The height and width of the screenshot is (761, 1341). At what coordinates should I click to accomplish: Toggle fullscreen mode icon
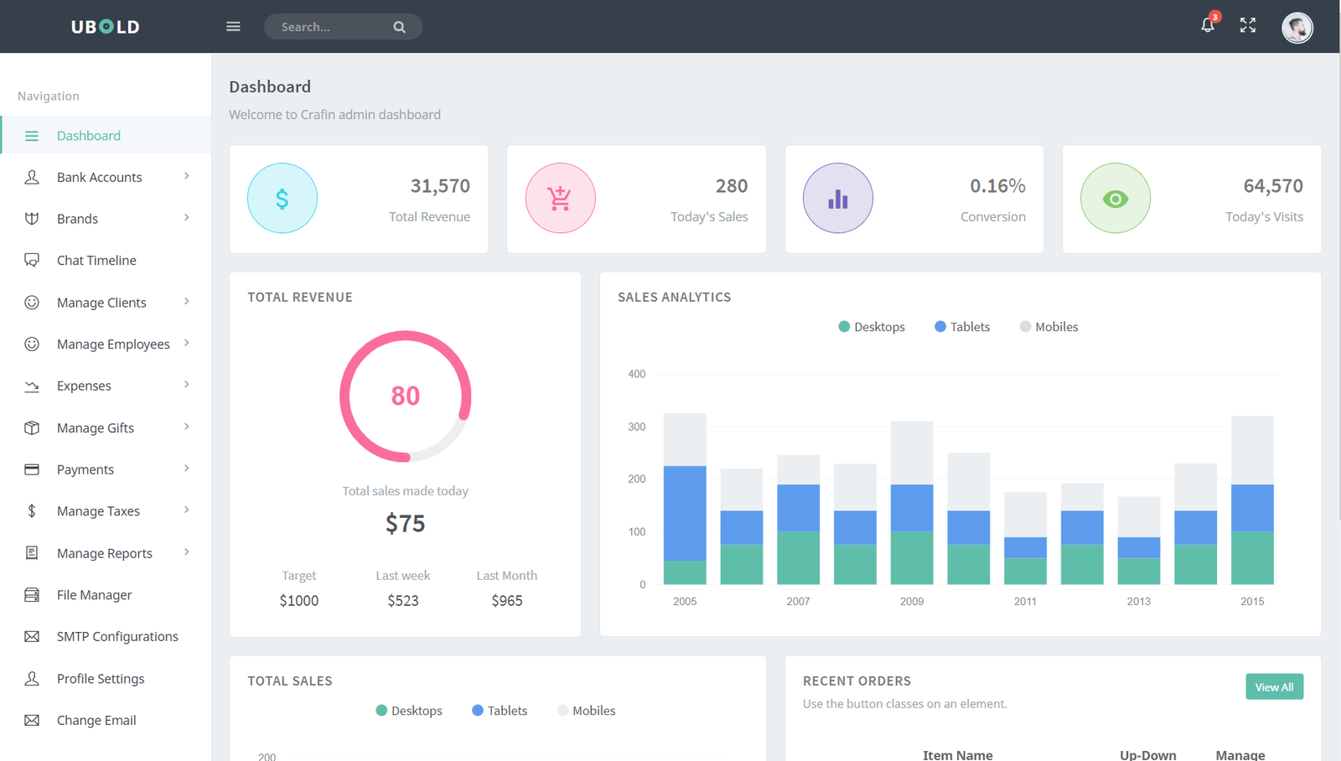coord(1248,25)
